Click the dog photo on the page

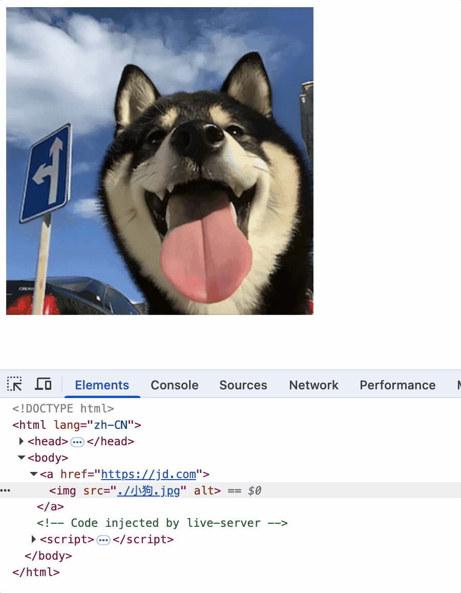(x=160, y=161)
